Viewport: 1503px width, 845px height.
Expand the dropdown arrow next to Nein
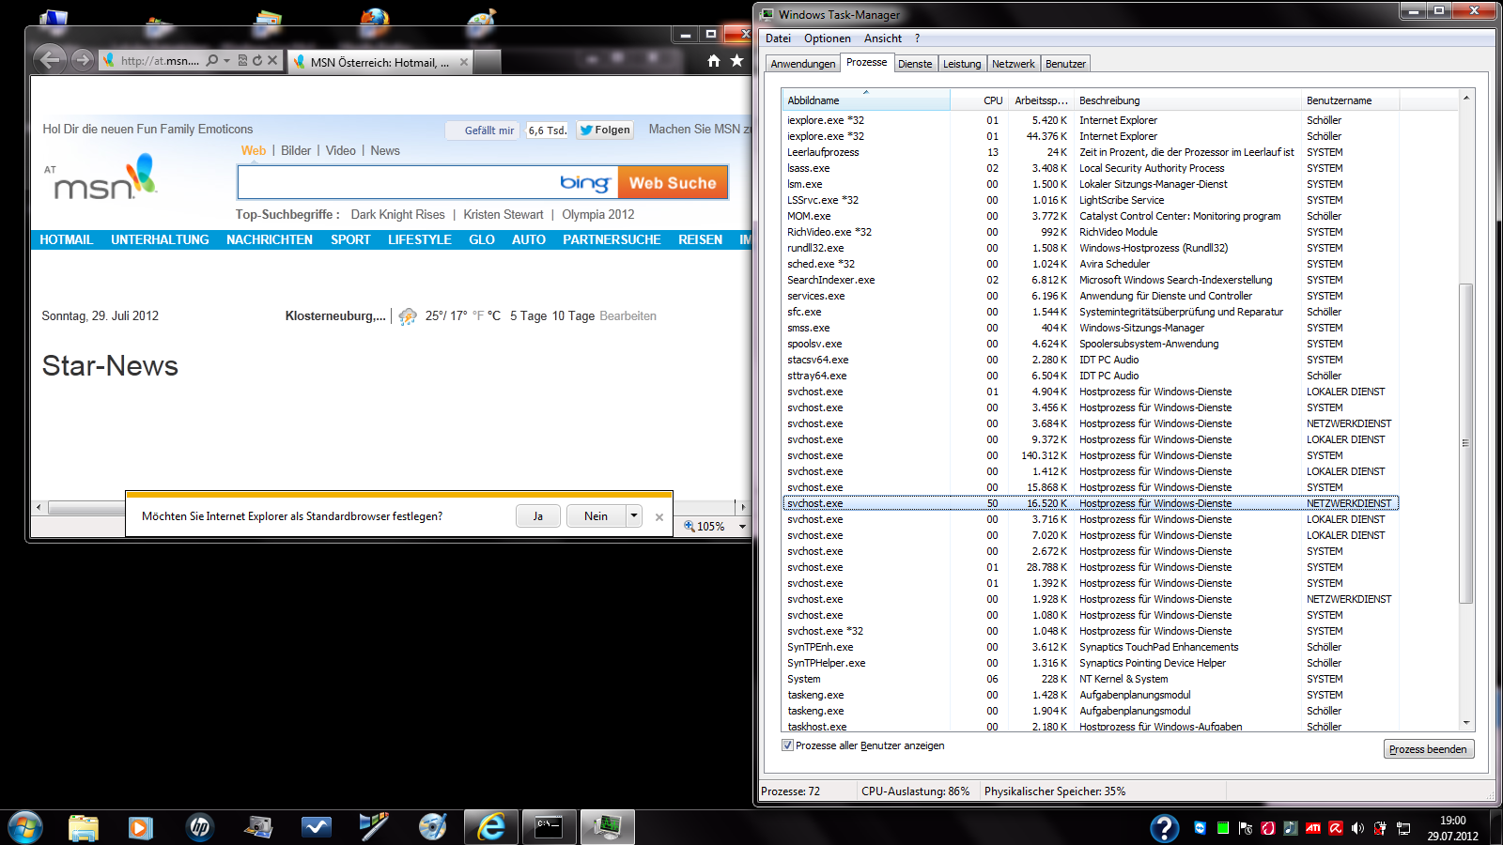pos(634,515)
